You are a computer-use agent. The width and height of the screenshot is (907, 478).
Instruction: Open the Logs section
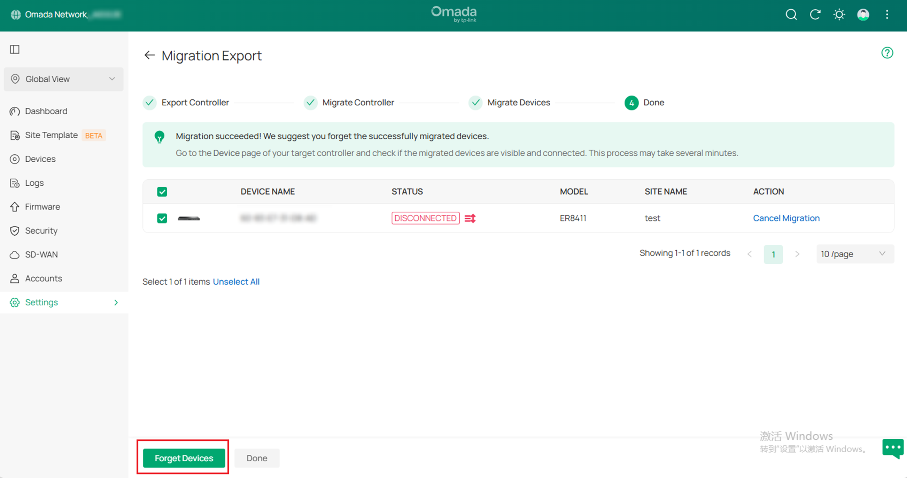pyautogui.click(x=34, y=183)
